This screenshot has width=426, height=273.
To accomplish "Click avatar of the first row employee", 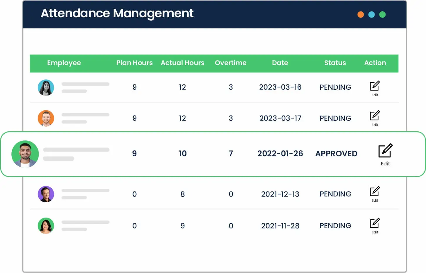I will (46, 87).
